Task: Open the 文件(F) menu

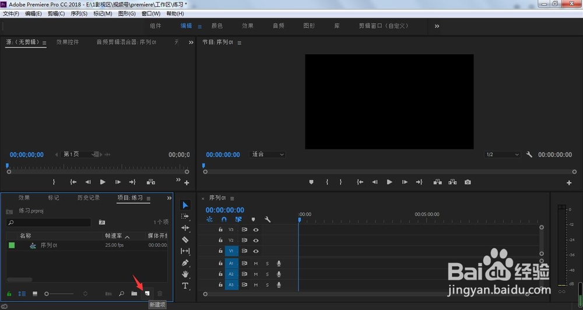Action: [x=10, y=13]
